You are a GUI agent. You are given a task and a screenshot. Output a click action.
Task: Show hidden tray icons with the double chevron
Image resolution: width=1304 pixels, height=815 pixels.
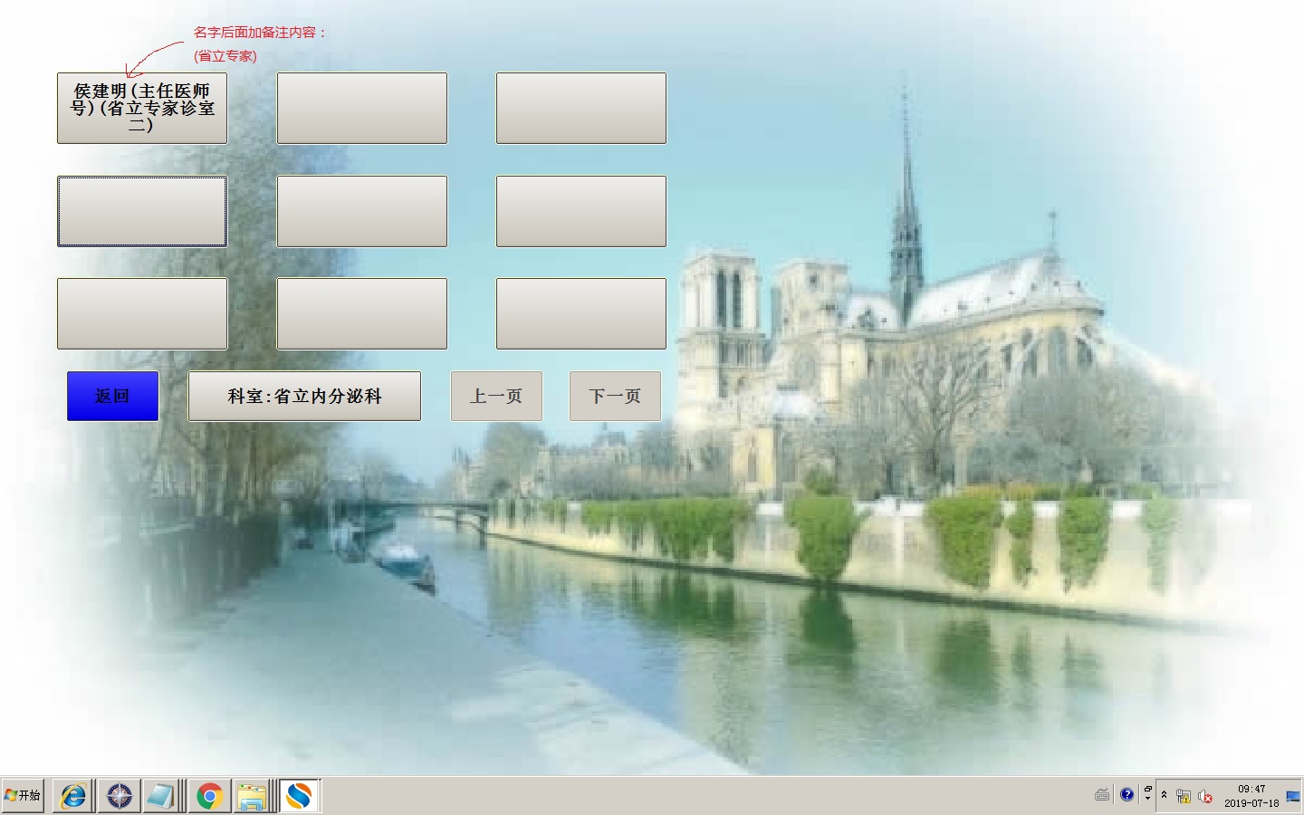click(x=1164, y=795)
